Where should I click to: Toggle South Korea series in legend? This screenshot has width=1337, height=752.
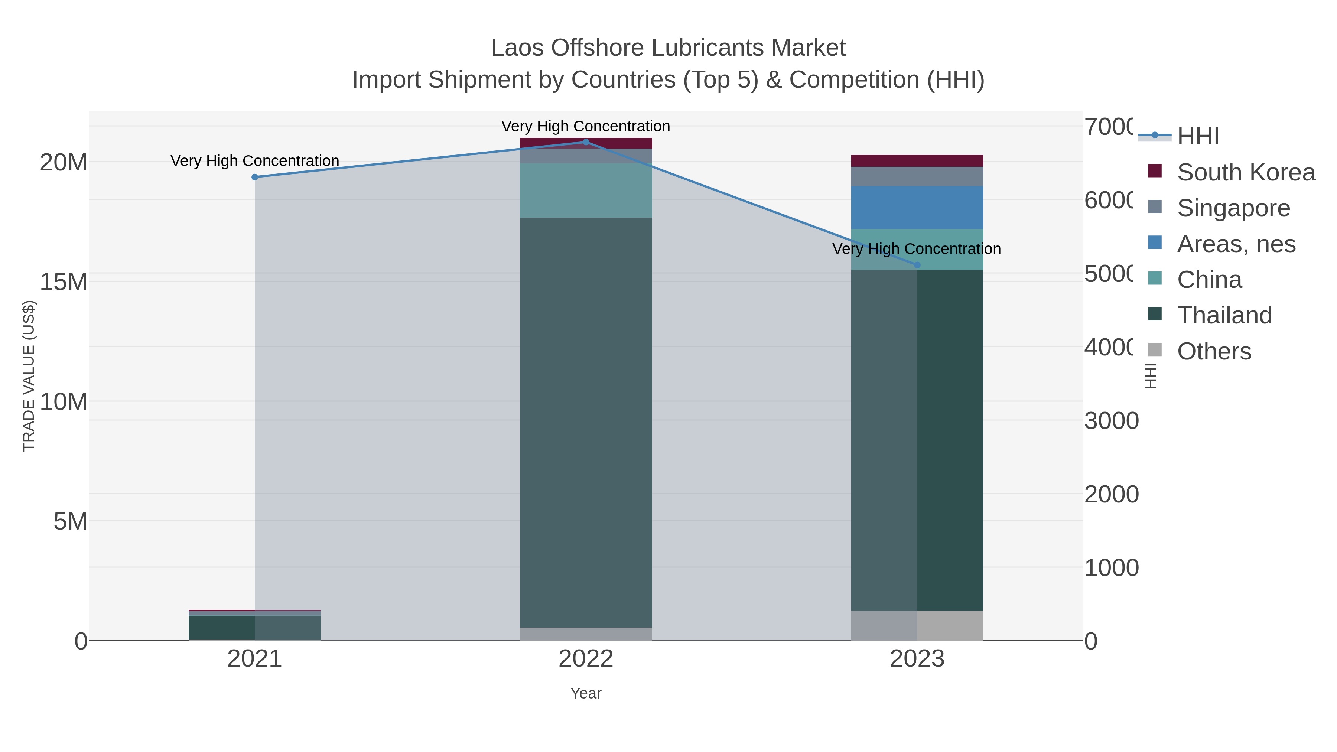click(x=1231, y=172)
